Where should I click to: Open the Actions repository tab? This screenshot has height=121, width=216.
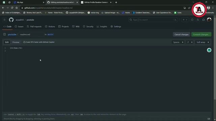click(50, 27)
